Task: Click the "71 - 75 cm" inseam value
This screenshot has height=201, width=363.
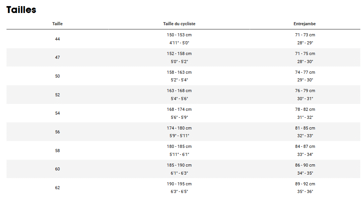Action: (x=305, y=53)
